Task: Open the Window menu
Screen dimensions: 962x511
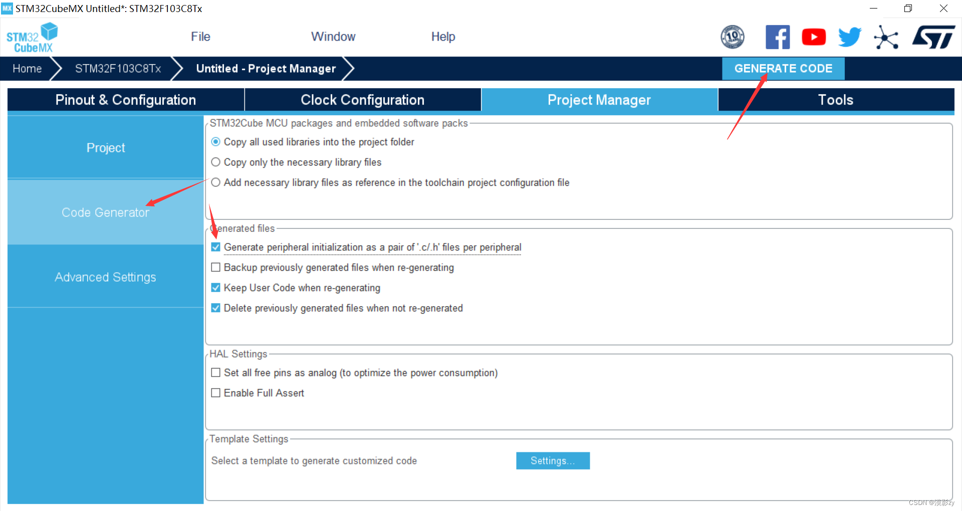Action: 333,37
